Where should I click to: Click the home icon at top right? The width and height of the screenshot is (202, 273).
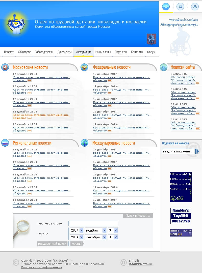coord(166,6)
